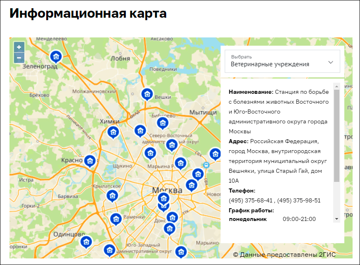Zoom in on the map
This screenshot has height=265, width=360.
[19, 47]
